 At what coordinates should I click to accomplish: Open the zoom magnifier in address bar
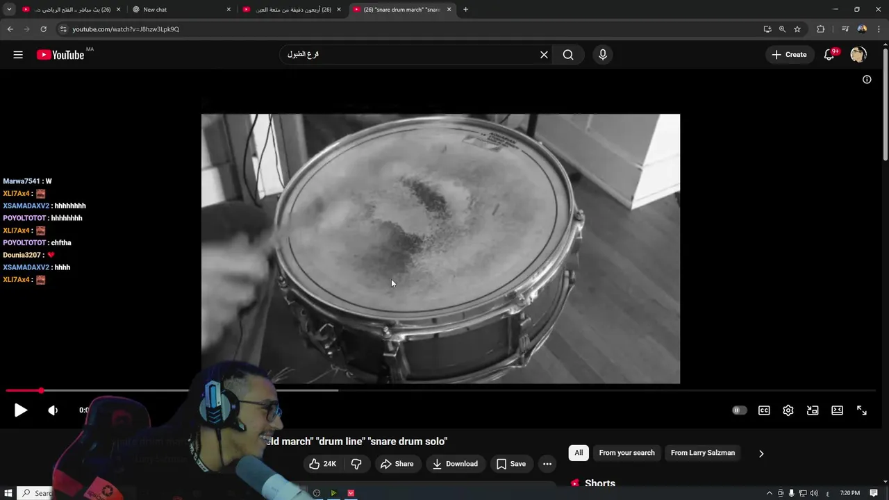click(x=782, y=29)
